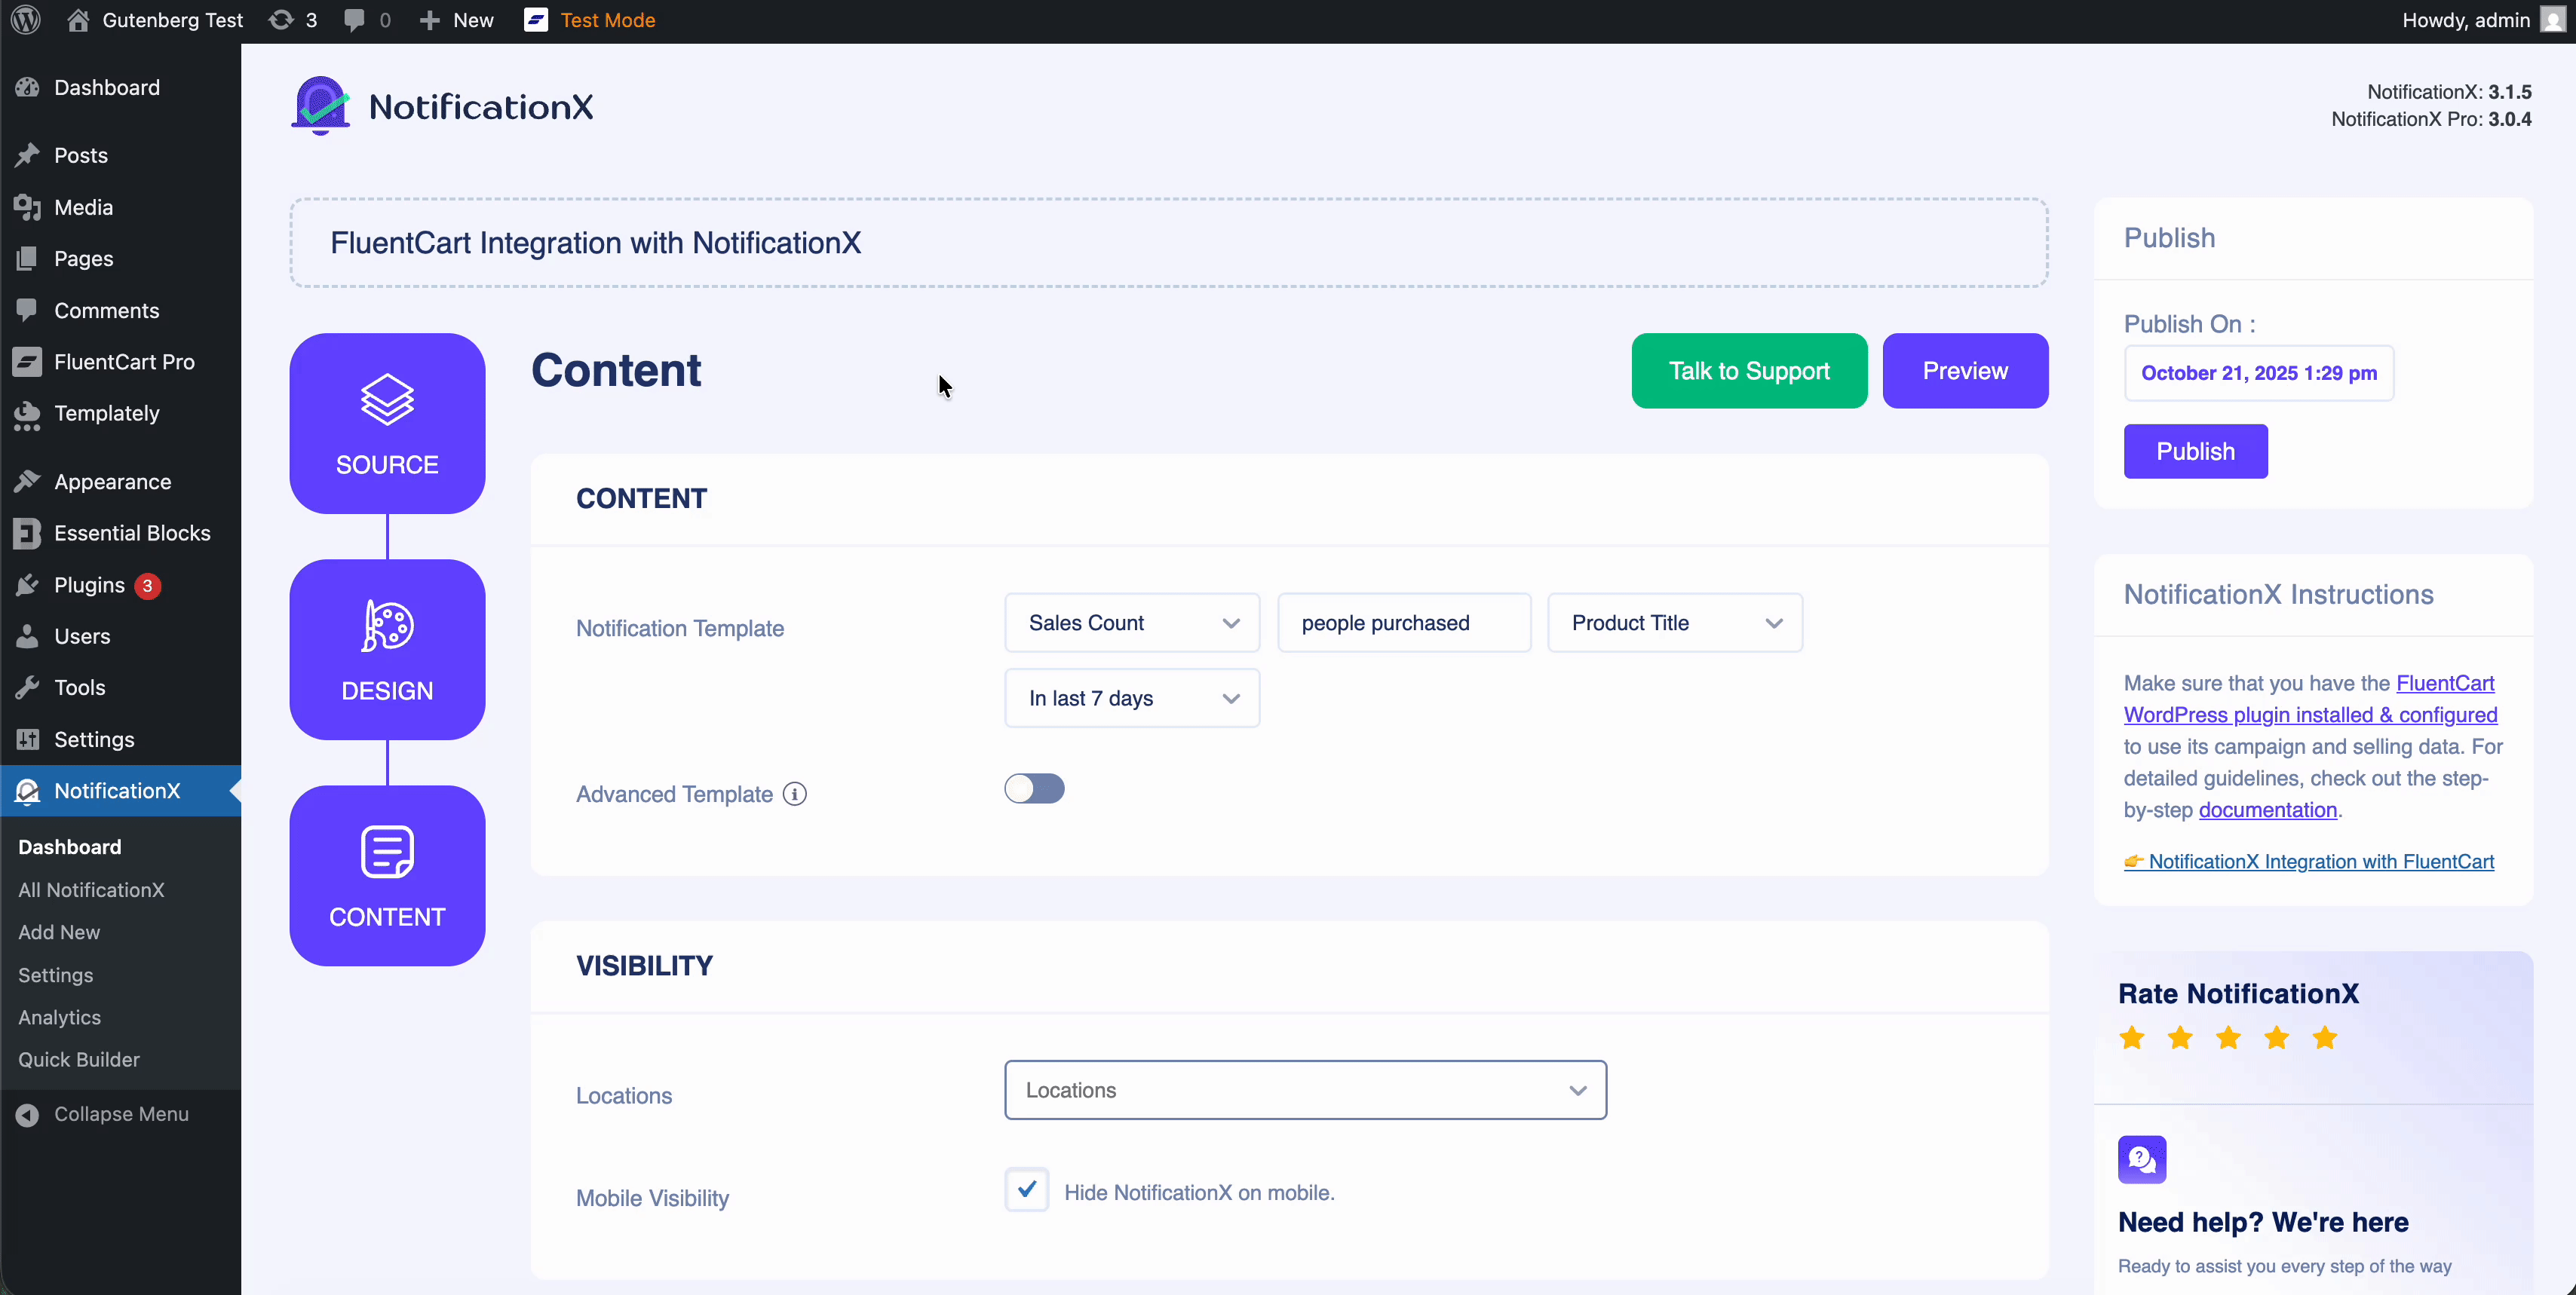Click the Test Mode icon in admin bar

click(537, 19)
